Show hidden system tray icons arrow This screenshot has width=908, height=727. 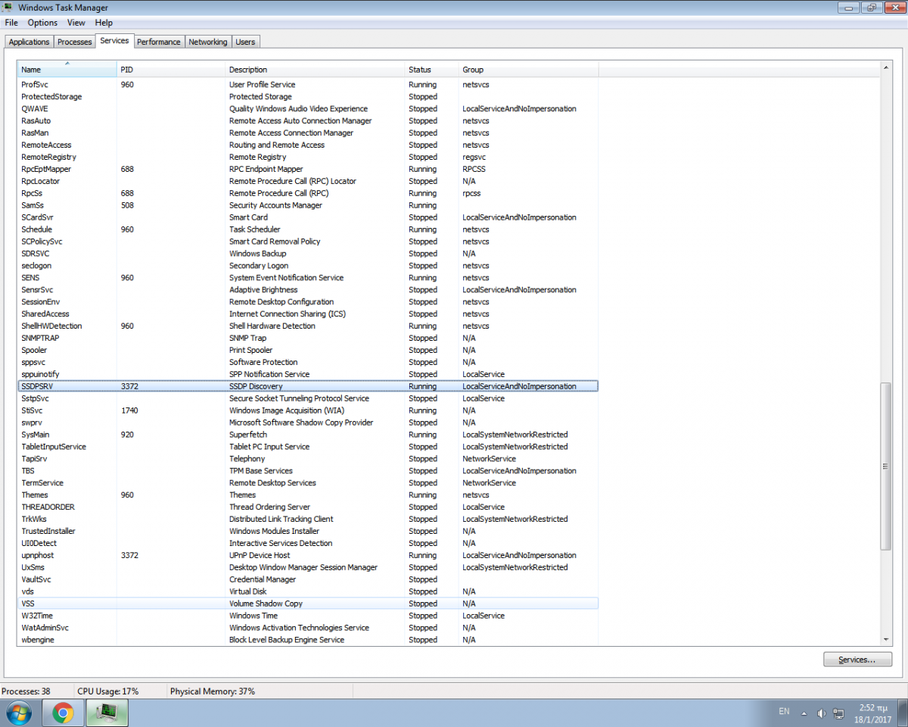[804, 713]
